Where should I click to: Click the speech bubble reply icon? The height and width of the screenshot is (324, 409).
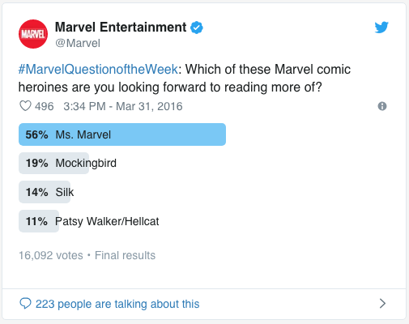(25, 304)
